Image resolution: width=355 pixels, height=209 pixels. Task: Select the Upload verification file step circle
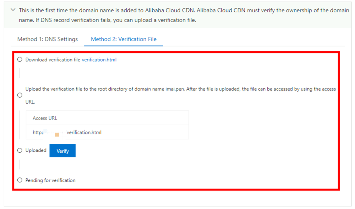[x=20, y=95]
